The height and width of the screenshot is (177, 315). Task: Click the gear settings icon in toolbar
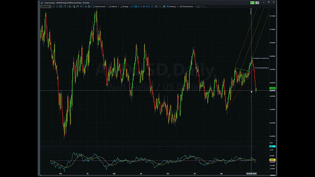click(70, 6)
